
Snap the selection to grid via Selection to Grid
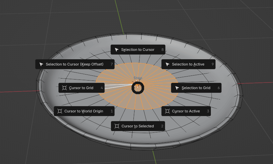(196, 88)
